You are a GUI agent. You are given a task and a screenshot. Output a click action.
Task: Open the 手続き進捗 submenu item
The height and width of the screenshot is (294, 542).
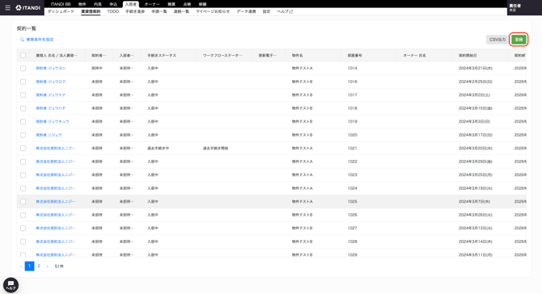(135, 11)
